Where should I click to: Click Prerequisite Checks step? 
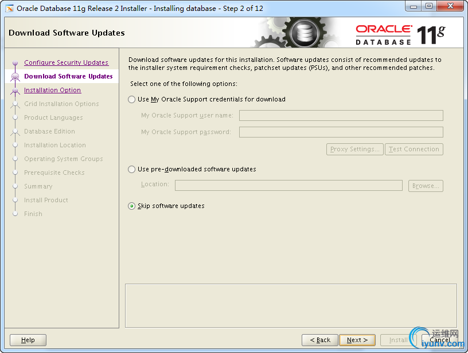[x=54, y=172]
